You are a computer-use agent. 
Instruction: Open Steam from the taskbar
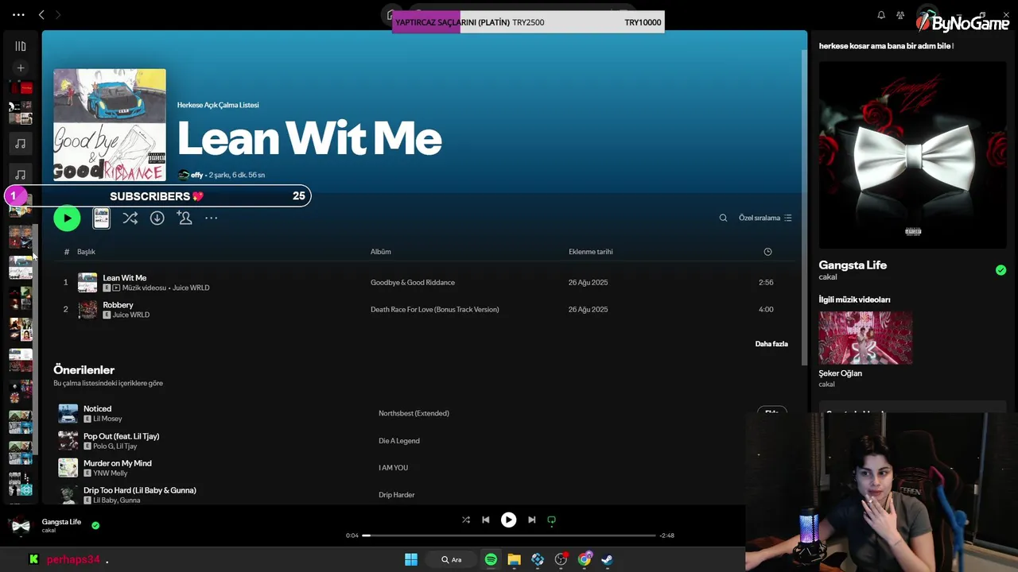click(607, 559)
